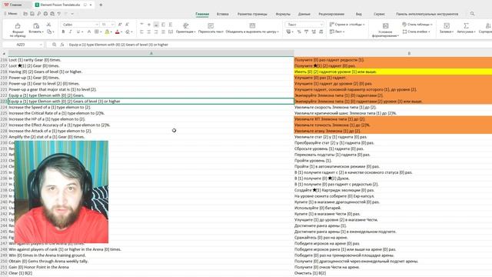
Task: Switch to the Главная ribbon tab
Action: coord(202,14)
